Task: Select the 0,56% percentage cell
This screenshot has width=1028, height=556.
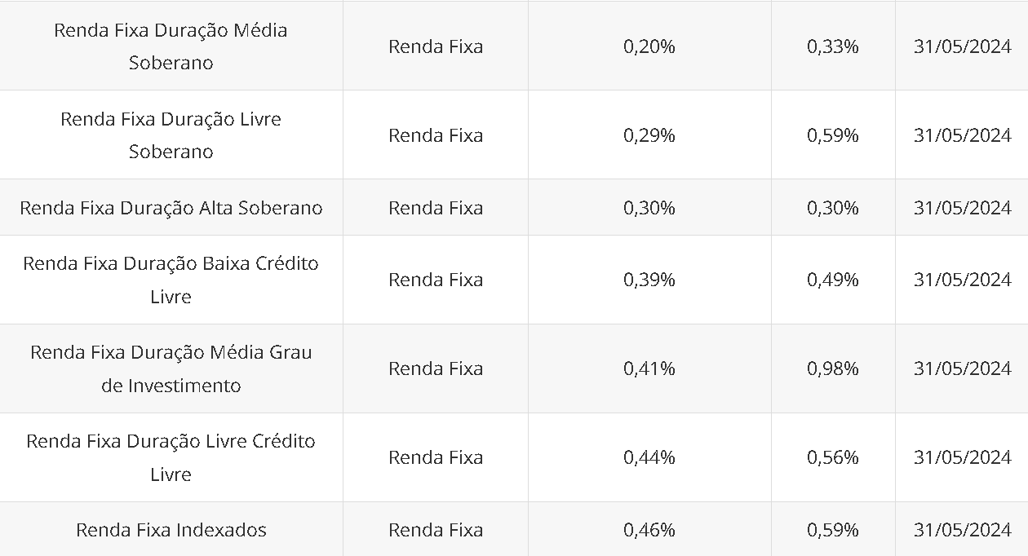Action: 833,457
